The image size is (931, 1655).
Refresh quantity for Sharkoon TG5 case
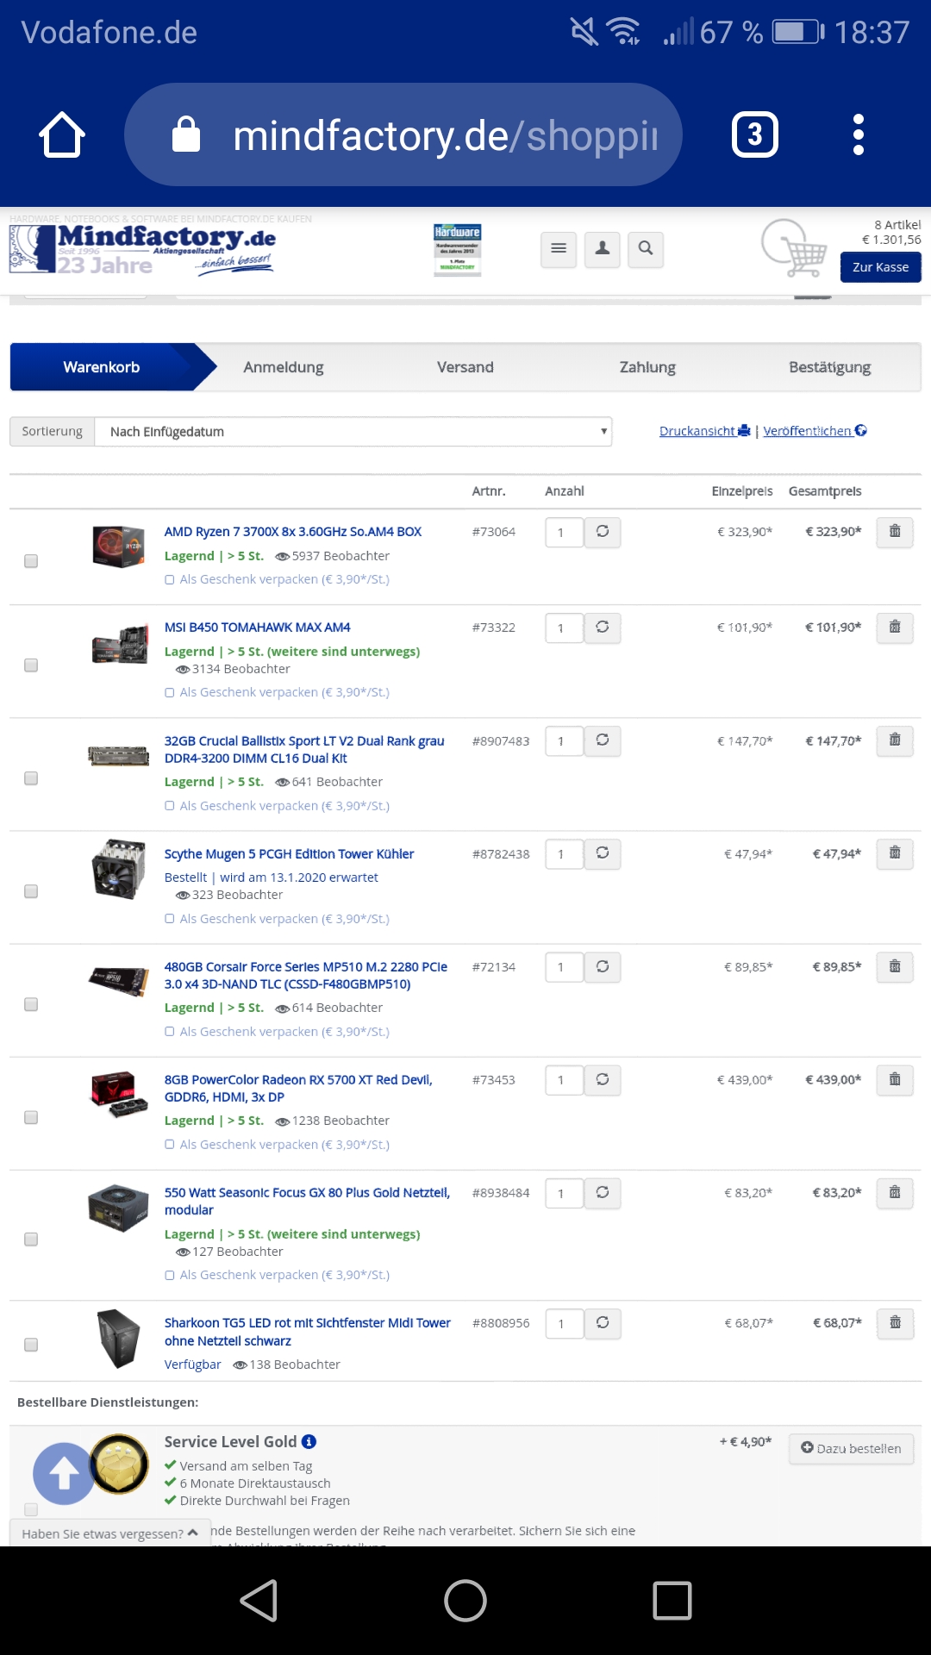tap(603, 1323)
